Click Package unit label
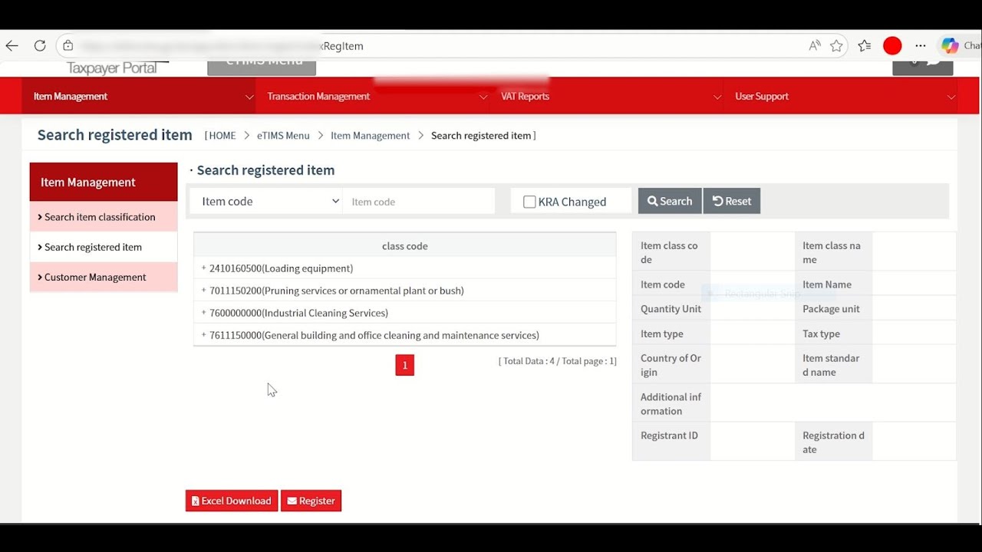This screenshot has height=552, width=982. click(x=831, y=309)
